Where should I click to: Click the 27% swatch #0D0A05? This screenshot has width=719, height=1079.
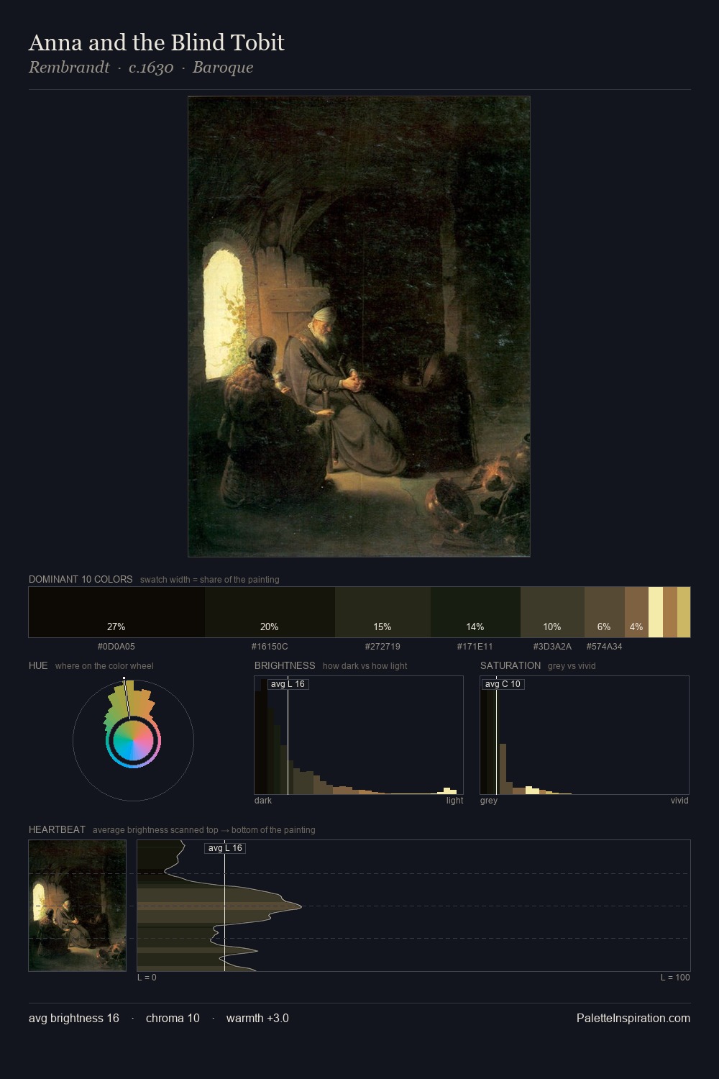point(116,612)
